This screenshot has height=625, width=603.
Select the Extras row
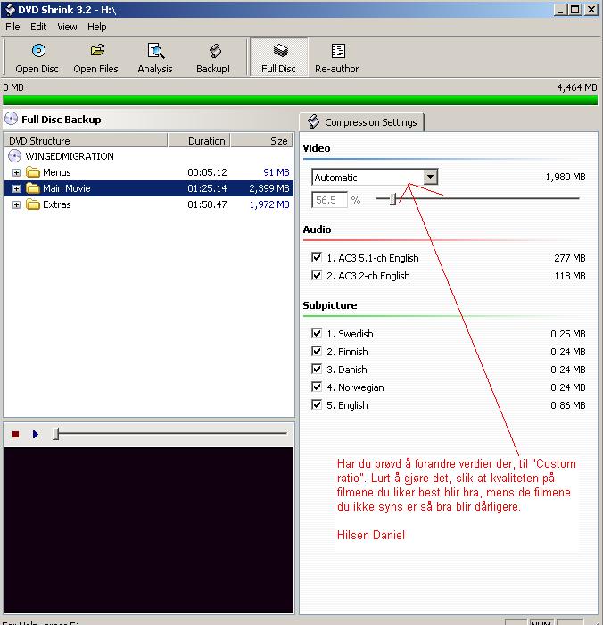click(x=149, y=204)
